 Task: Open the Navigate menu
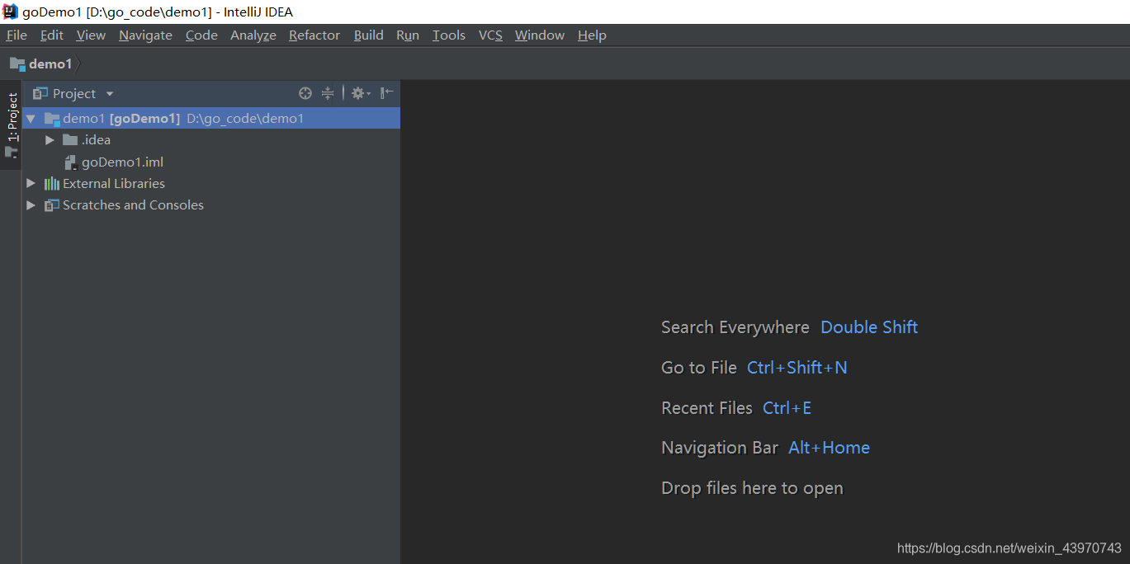pyautogui.click(x=145, y=35)
